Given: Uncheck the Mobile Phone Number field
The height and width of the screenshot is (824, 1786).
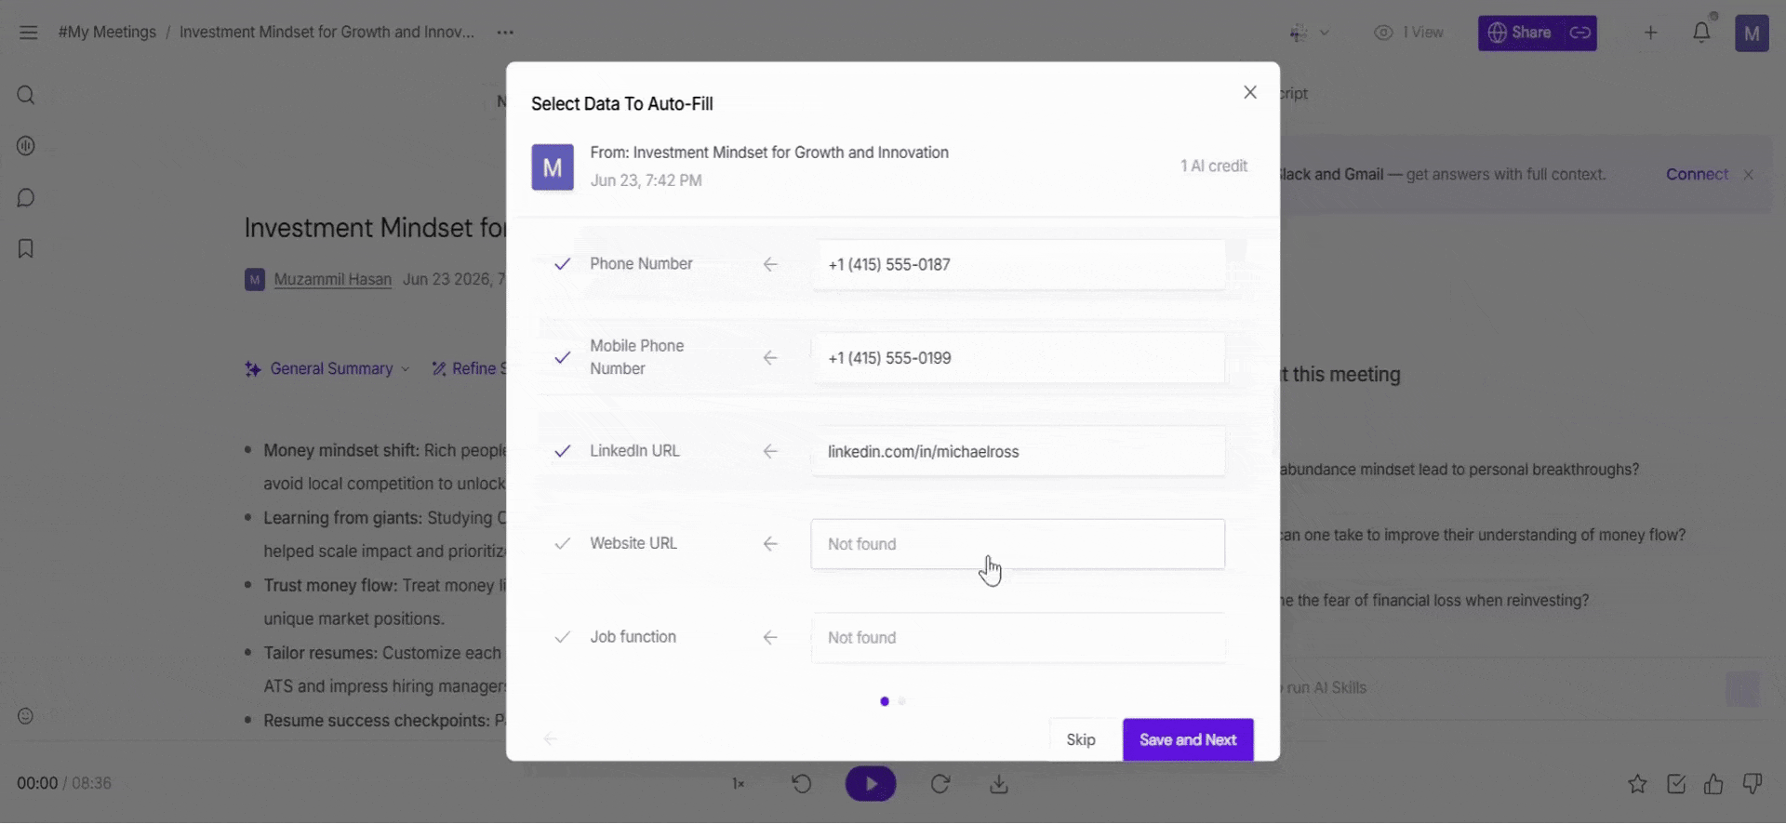Looking at the screenshot, I should pos(562,358).
